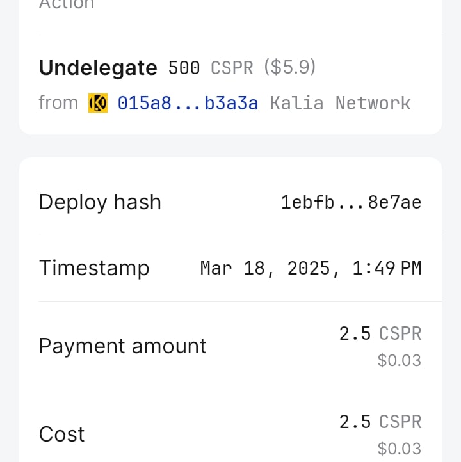Click the Kalia Network validator name
This screenshot has height=462, width=461.
click(x=341, y=103)
